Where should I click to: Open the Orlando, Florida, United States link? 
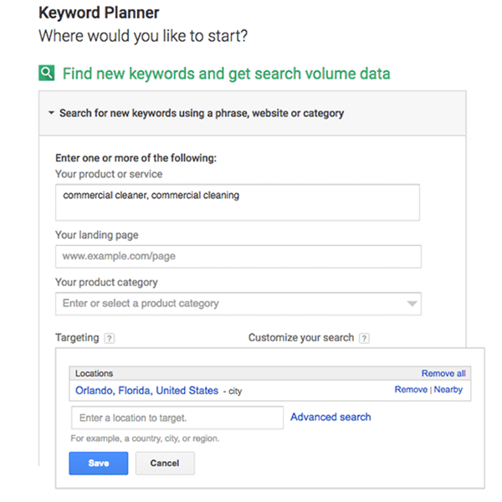point(147,391)
